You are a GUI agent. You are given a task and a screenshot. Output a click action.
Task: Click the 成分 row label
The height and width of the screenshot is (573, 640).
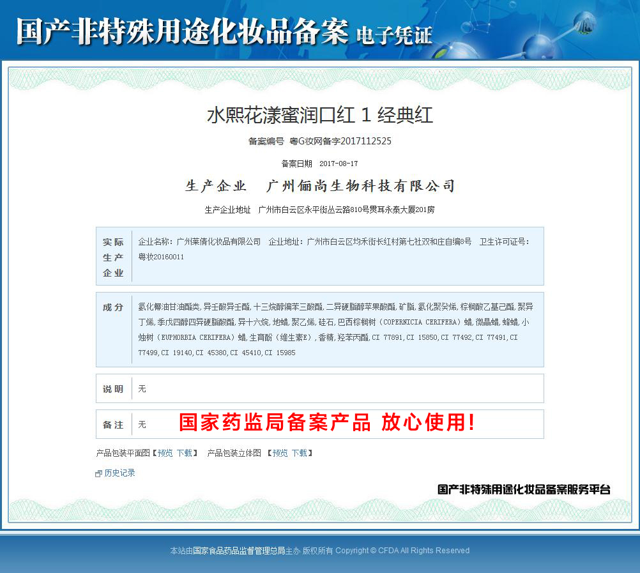coord(113,307)
